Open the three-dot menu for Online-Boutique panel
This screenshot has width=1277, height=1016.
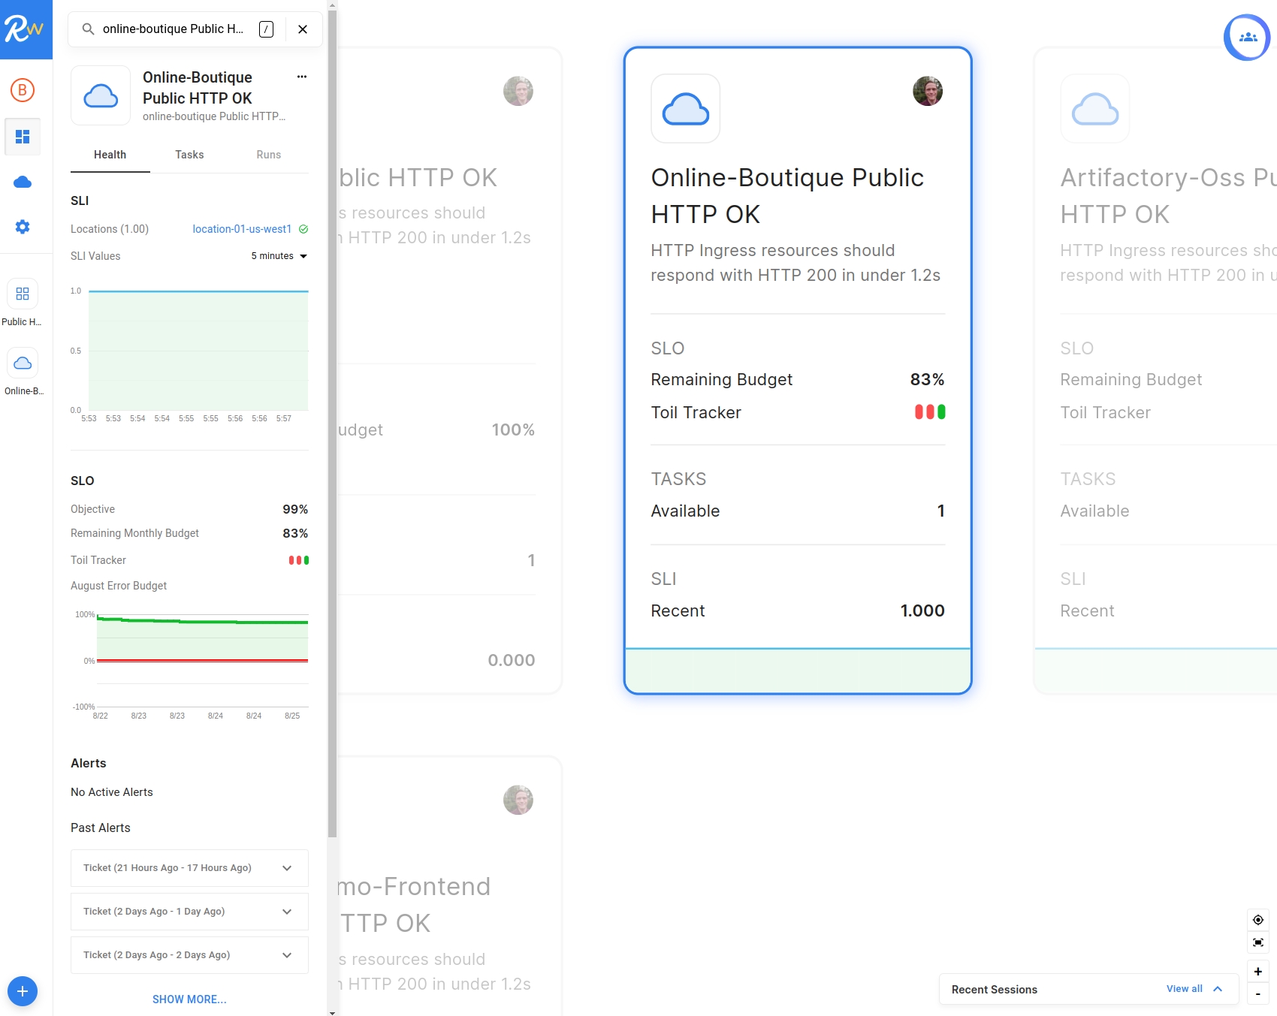point(302,77)
